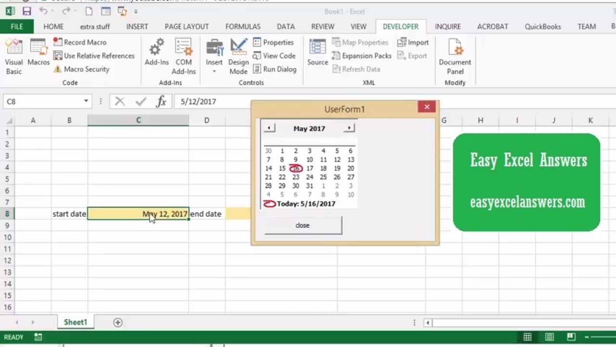Toggle Use Relative References
Viewport: 616px width, 347px height.
pos(94,56)
